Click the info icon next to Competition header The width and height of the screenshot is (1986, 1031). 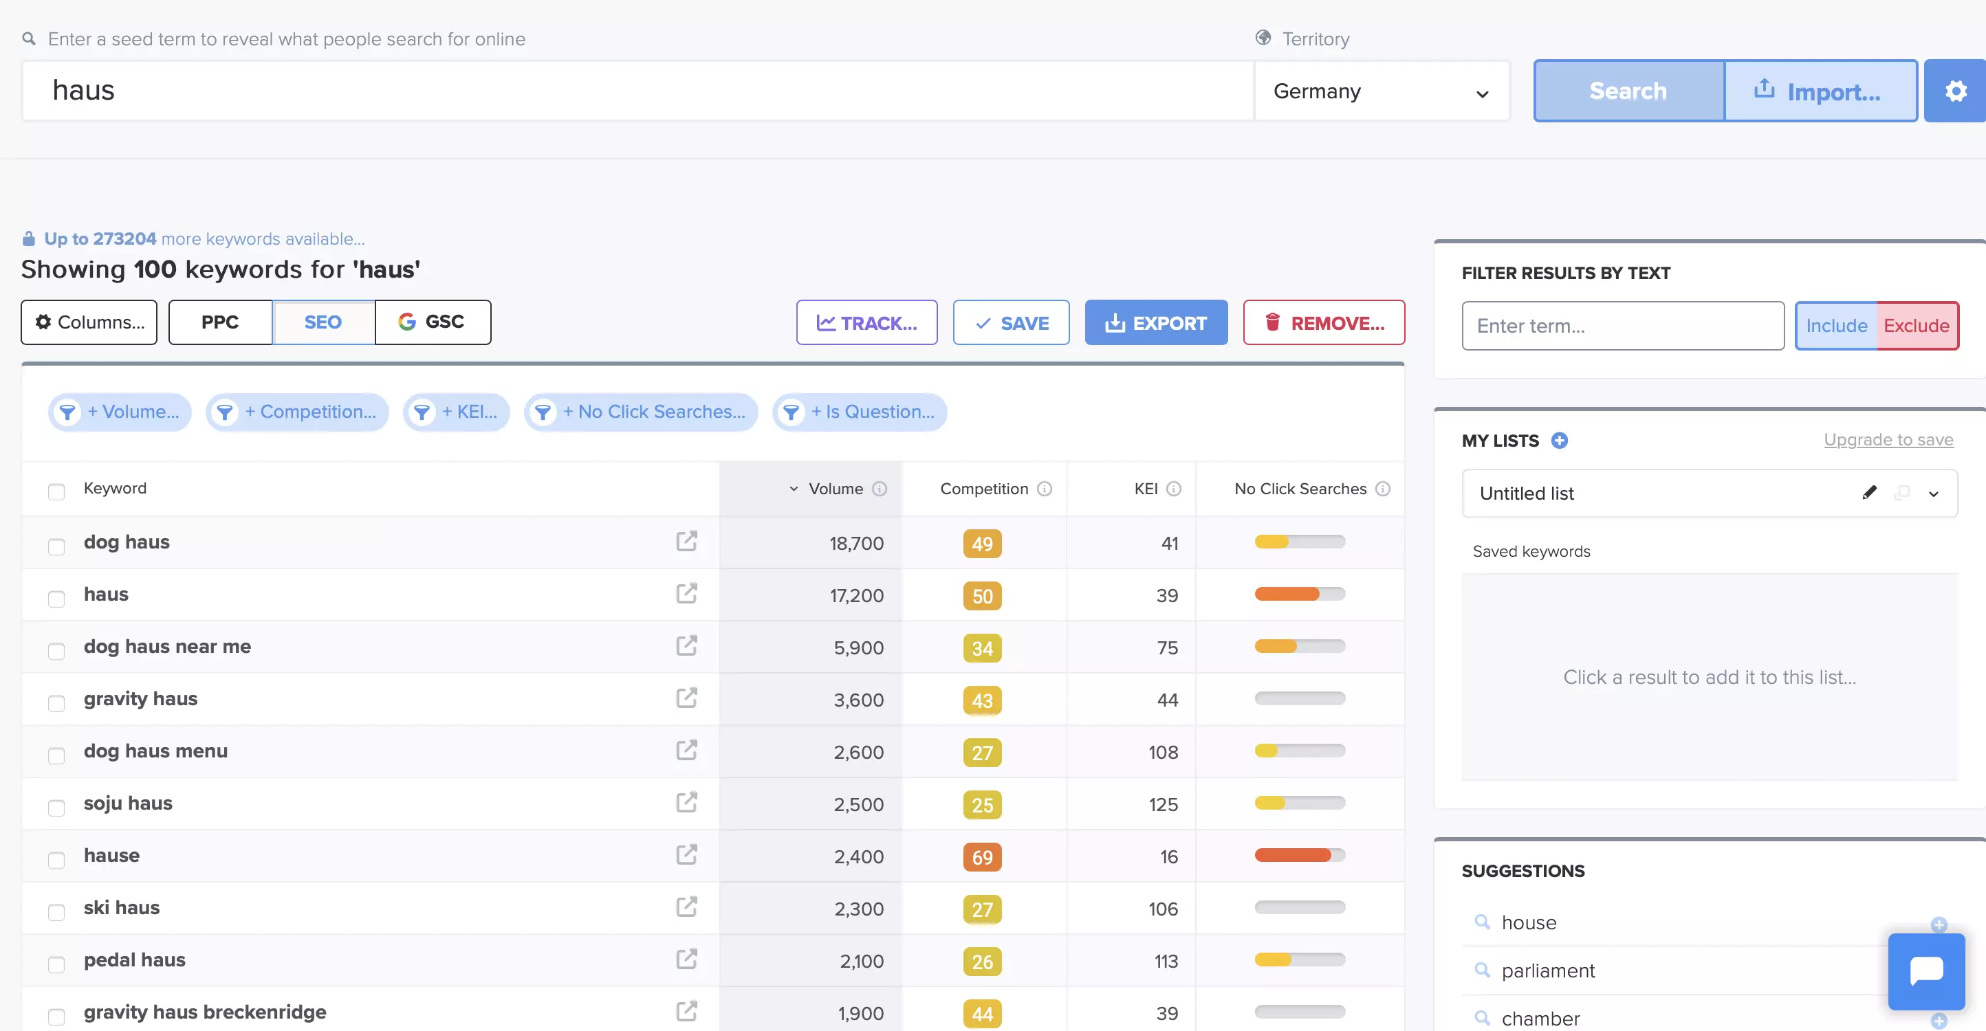1045,489
